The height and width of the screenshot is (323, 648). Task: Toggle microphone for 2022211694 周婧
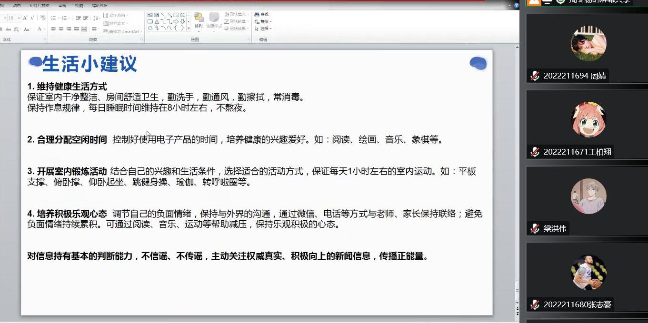coord(535,76)
